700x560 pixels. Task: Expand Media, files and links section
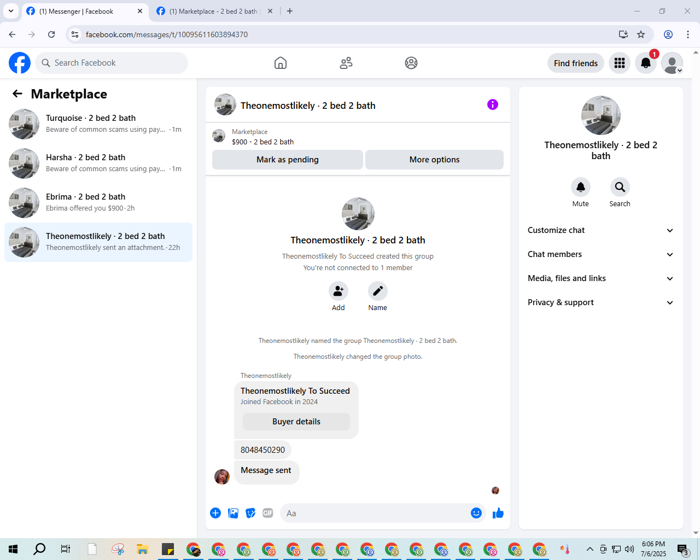600,278
